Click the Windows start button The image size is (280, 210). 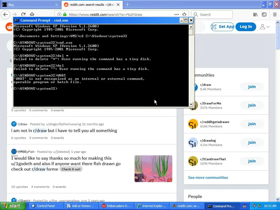[13, 206]
